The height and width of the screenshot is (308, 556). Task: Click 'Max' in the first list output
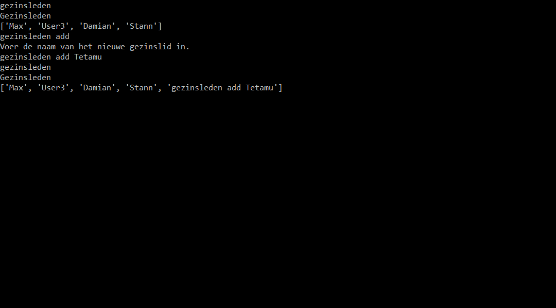click(x=16, y=26)
